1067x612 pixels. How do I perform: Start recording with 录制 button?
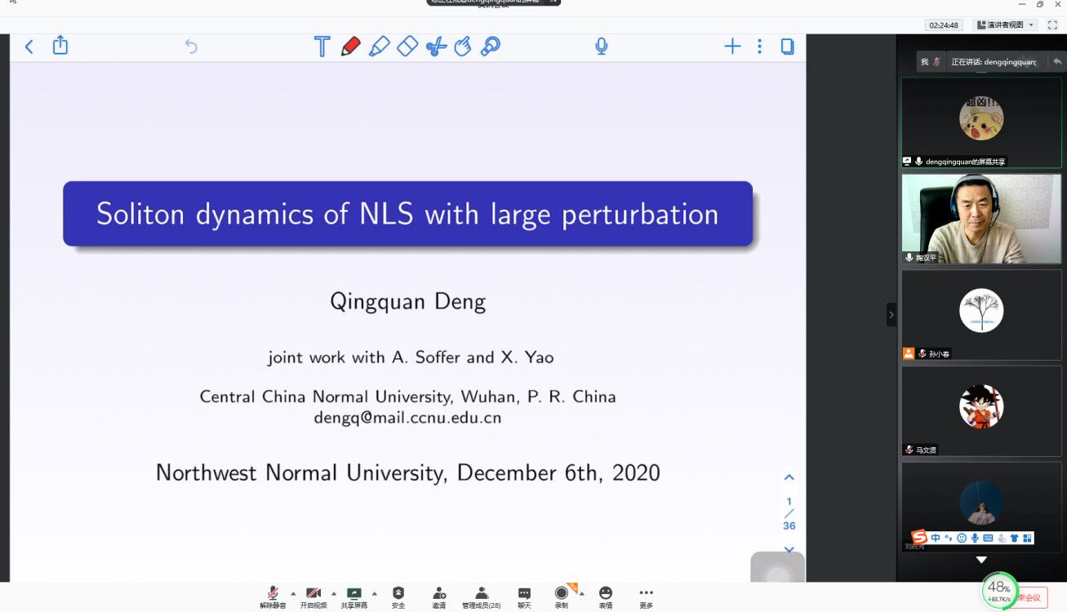562,596
